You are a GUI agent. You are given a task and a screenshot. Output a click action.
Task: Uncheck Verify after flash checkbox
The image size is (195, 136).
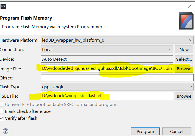tap(2, 118)
